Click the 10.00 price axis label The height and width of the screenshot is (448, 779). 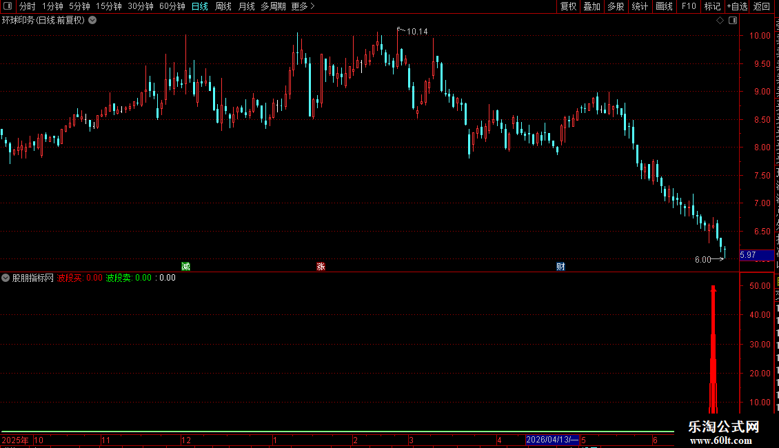(x=760, y=36)
